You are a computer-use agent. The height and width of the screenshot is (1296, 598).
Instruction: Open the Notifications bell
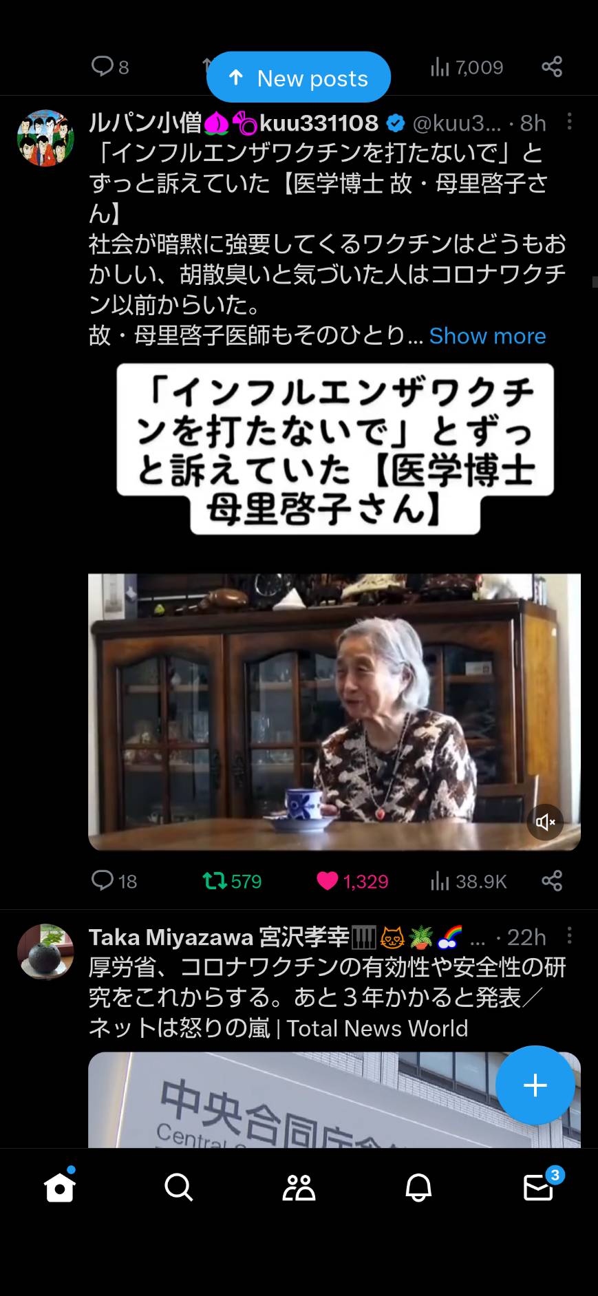tap(418, 1187)
